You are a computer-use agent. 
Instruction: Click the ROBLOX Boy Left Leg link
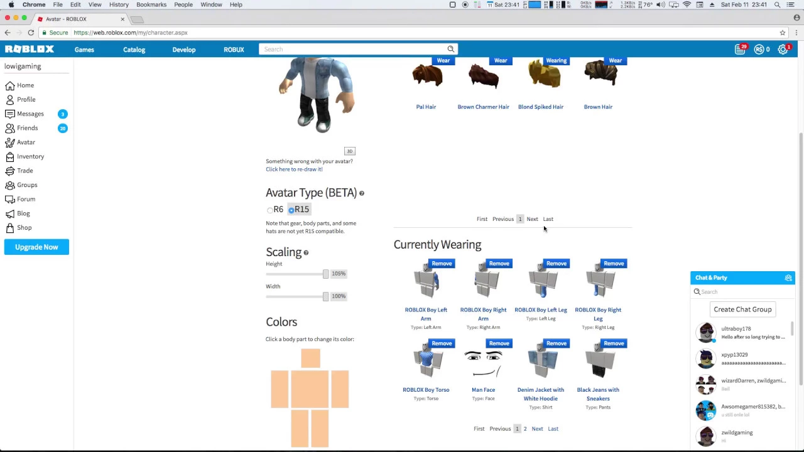coord(541,310)
